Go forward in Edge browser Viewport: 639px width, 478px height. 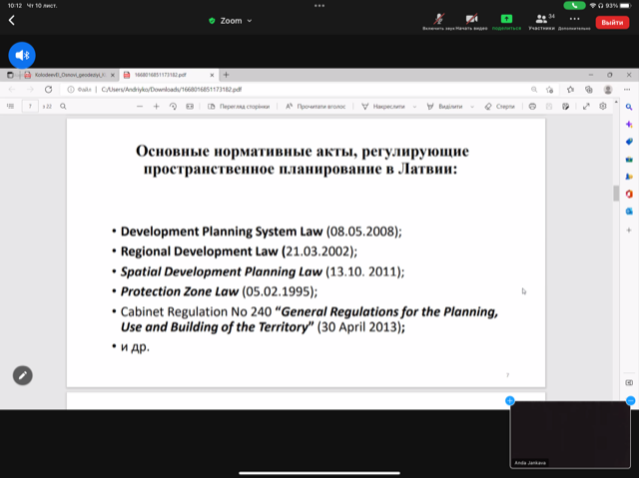[x=30, y=90]
